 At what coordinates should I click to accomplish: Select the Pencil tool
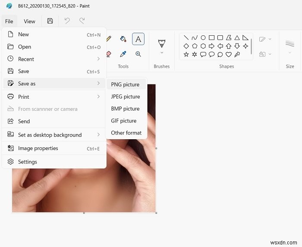click(109, 39)
